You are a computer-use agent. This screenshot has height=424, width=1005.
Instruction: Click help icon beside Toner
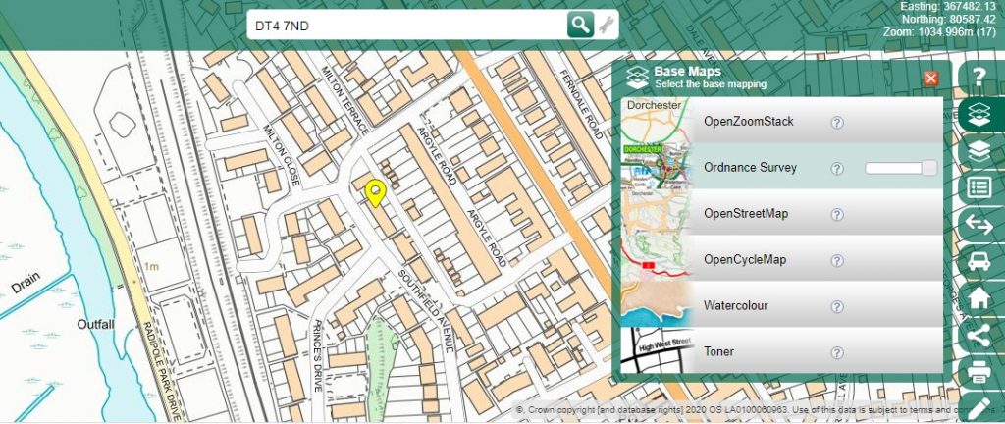click(x=837, y=353)
